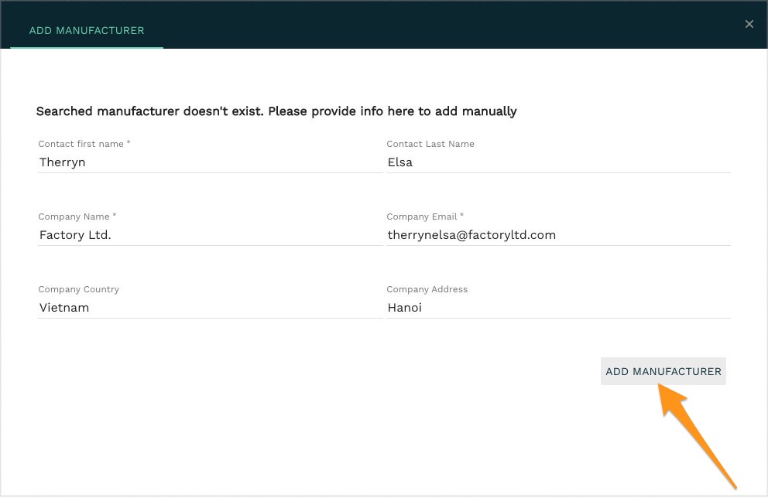
Task: Click the 'Company Email' field label
Action: (422, 217)
